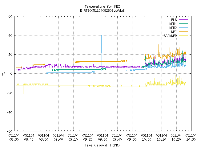The height and width of the screenshot is (148, 197).
Task: Click the yellow SCANNER legend line
Action: [183, 36]
